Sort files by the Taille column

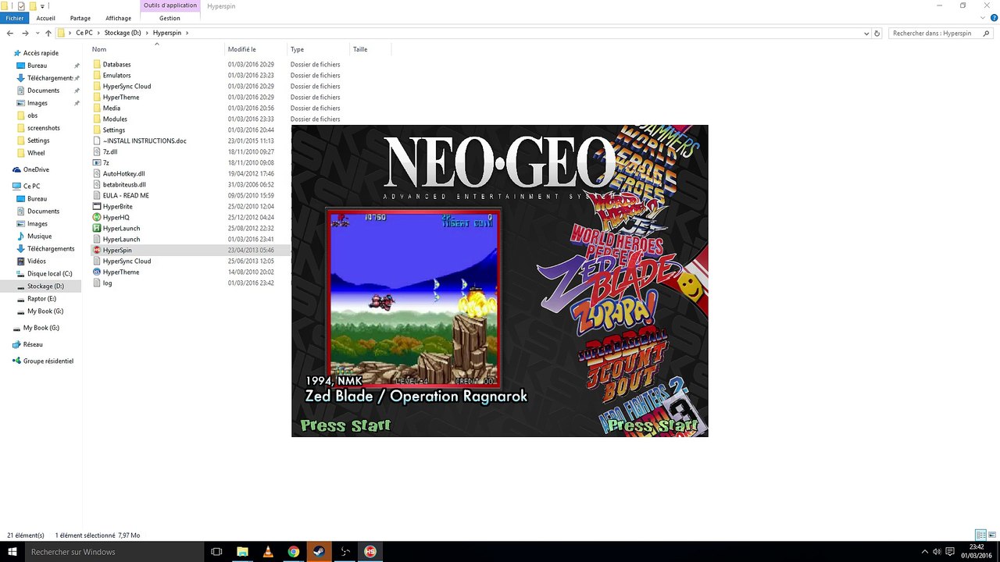tap(370, 49)
